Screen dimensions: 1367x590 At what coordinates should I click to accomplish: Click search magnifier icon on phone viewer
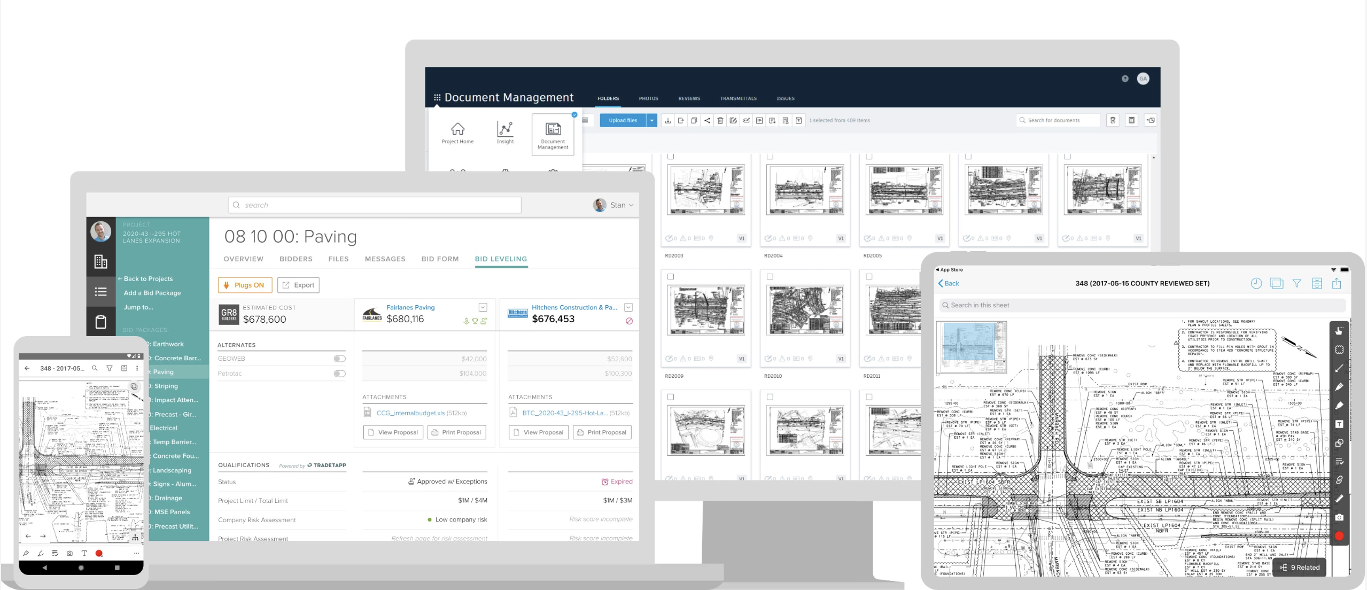pos(95,368)
